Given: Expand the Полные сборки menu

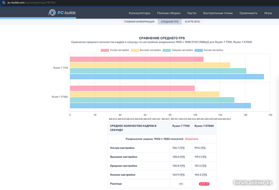Looking at the screenshot, I should pyautogui.click(x=168, y=13).
